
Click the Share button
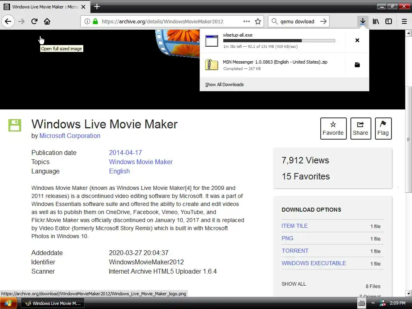click(360, 128)
